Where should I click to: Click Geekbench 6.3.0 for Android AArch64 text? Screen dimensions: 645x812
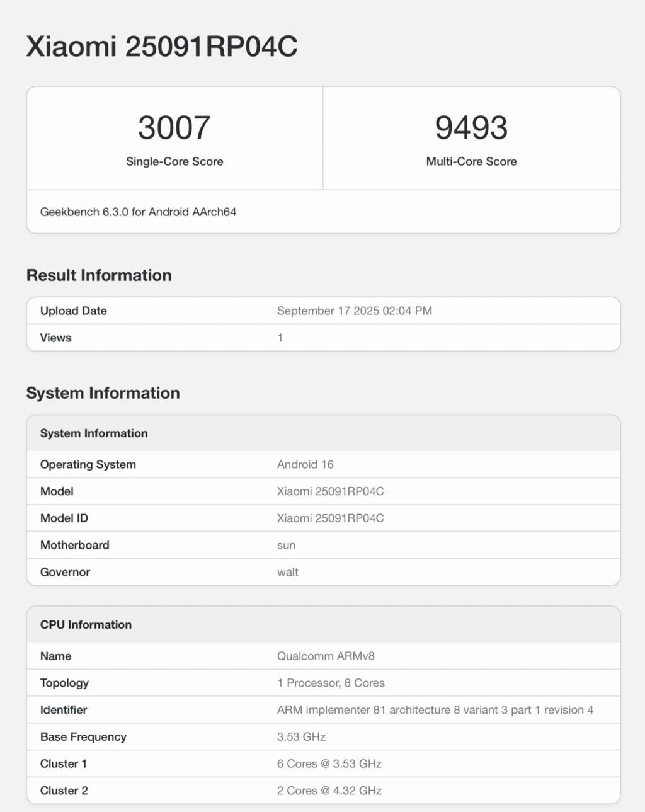pyautogui.click(x=138, y=212)
